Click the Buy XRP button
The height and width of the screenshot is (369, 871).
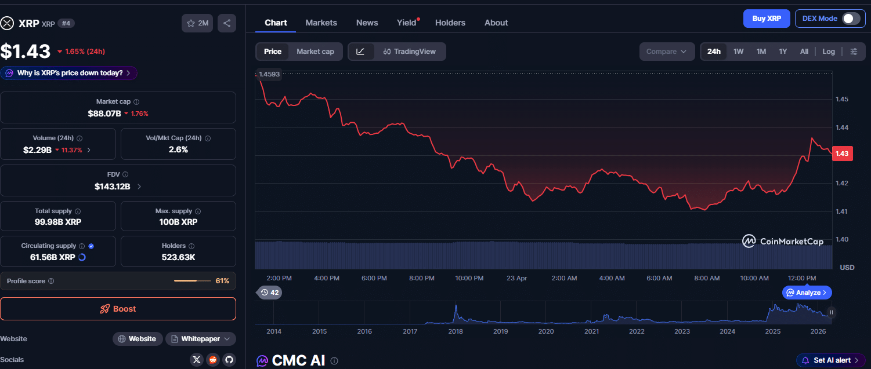(x=767, y=19)
